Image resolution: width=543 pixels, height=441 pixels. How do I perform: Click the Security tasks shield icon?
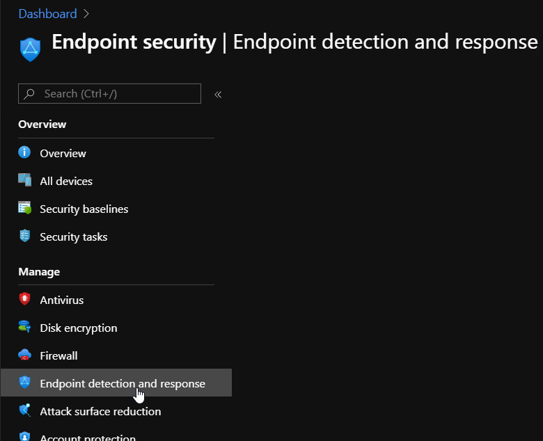click(25, 236)
